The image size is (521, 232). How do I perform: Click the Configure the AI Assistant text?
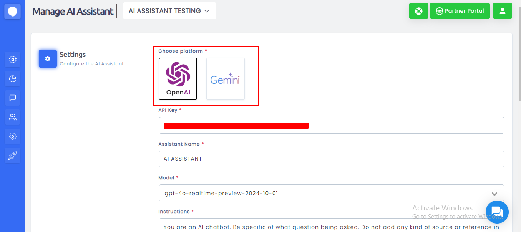92,64
